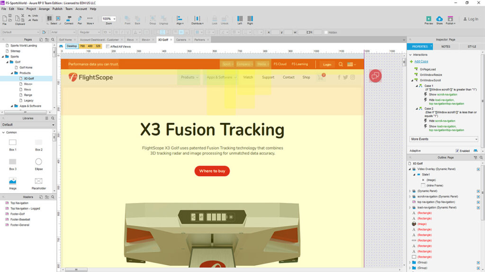Viewport: 485px width, 272px height.
Task: Open the Default library dropdown
Action: coord(28,125)
